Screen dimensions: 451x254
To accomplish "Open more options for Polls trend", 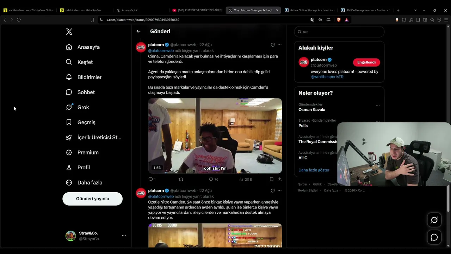I will coord(378,121).
